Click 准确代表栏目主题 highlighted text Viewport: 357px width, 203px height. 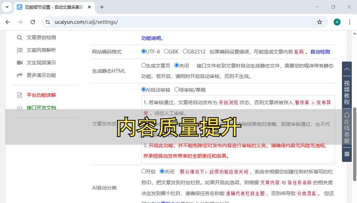point(245,193)
